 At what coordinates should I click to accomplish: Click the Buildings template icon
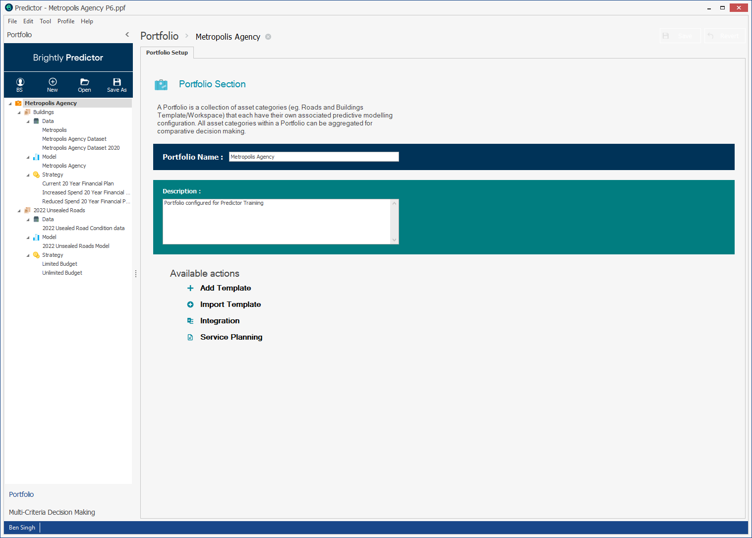point(27,112)
